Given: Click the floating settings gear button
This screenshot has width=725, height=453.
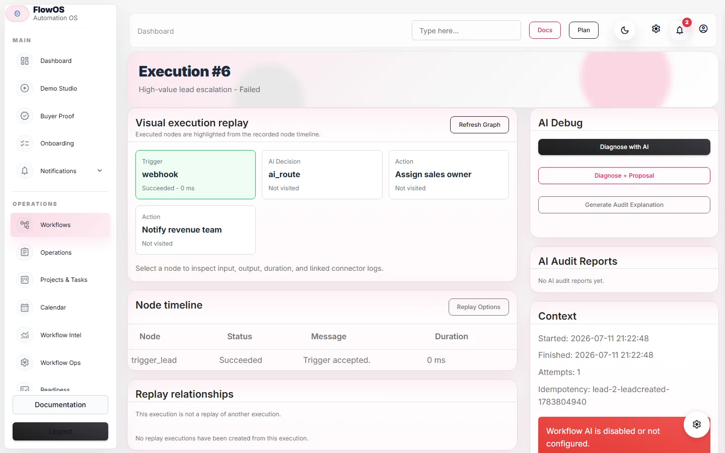Looking at the screenshot, I should click(x=697, y=424).
